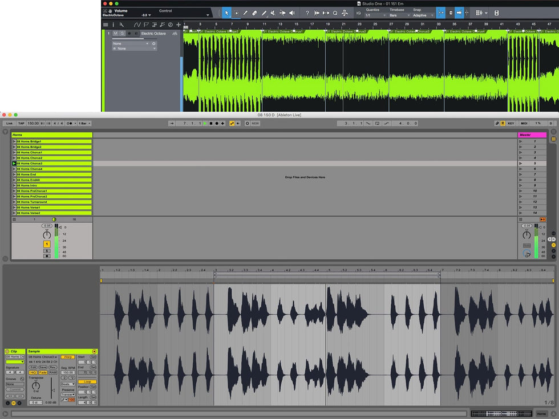Click the Rev. button in Sample panel
This screenshot has height=419, width=559.
point(52,367)
